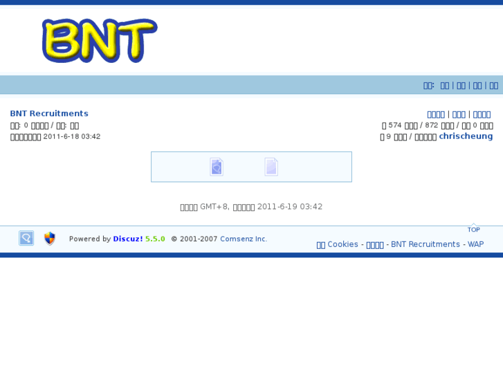
Task: Click the 5.5.0 version text
Action: (155, 239)
